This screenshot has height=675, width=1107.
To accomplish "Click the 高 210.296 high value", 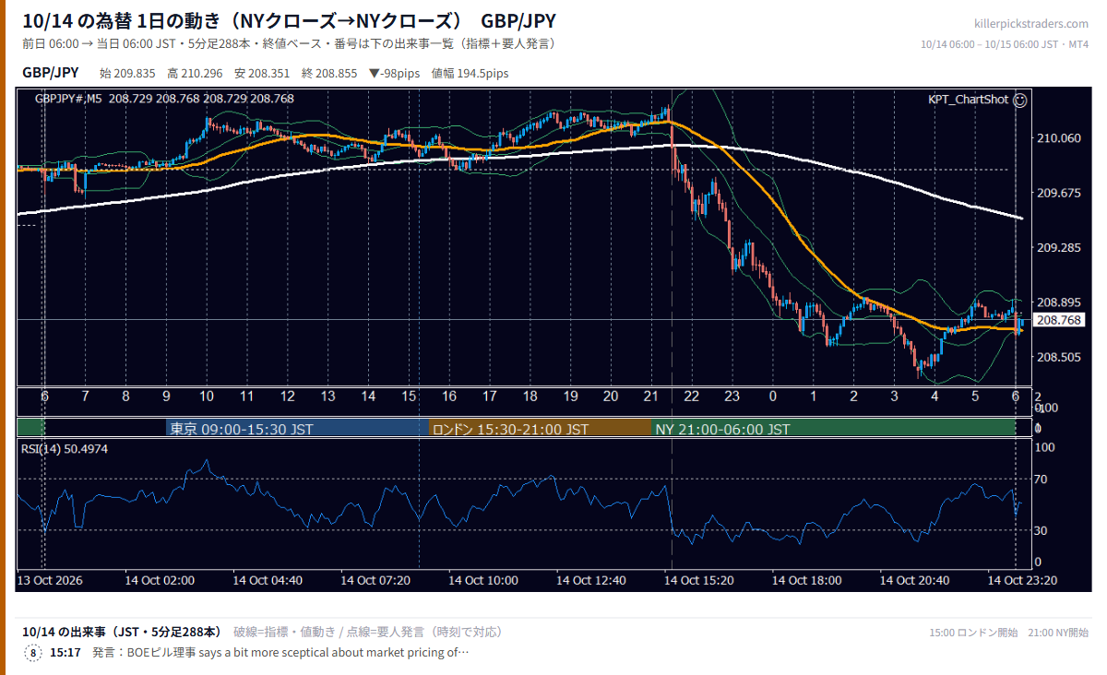I will pos(195,74).
